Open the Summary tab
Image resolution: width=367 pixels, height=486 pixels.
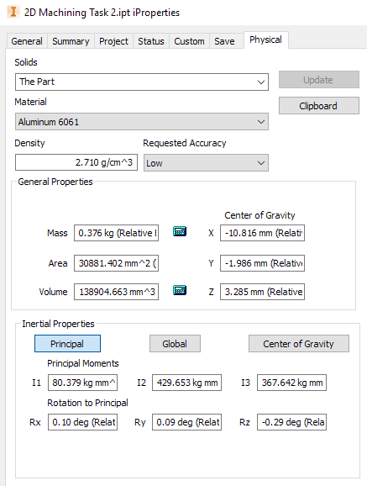(71, 41)
